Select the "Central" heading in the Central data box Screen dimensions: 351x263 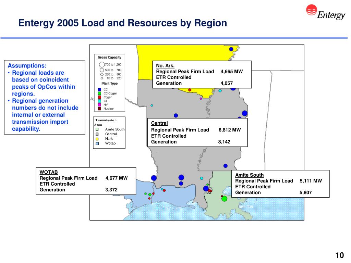[159, 123]
